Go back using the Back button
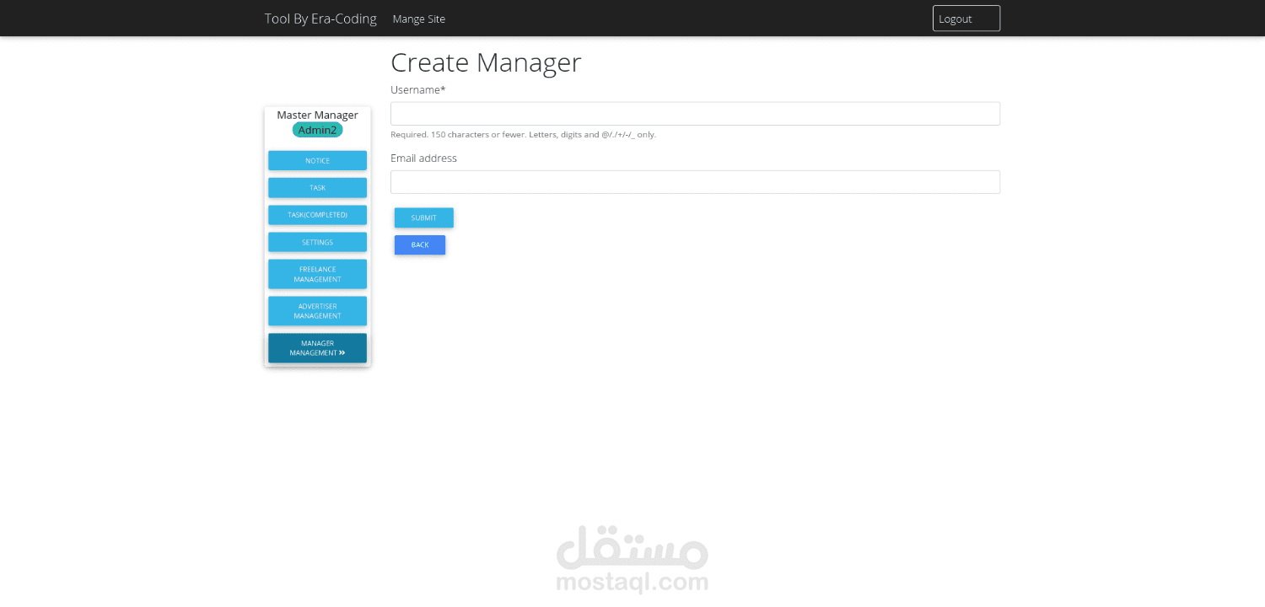Viewport: 1265px width, 607px height. click(x=420, y=244)
